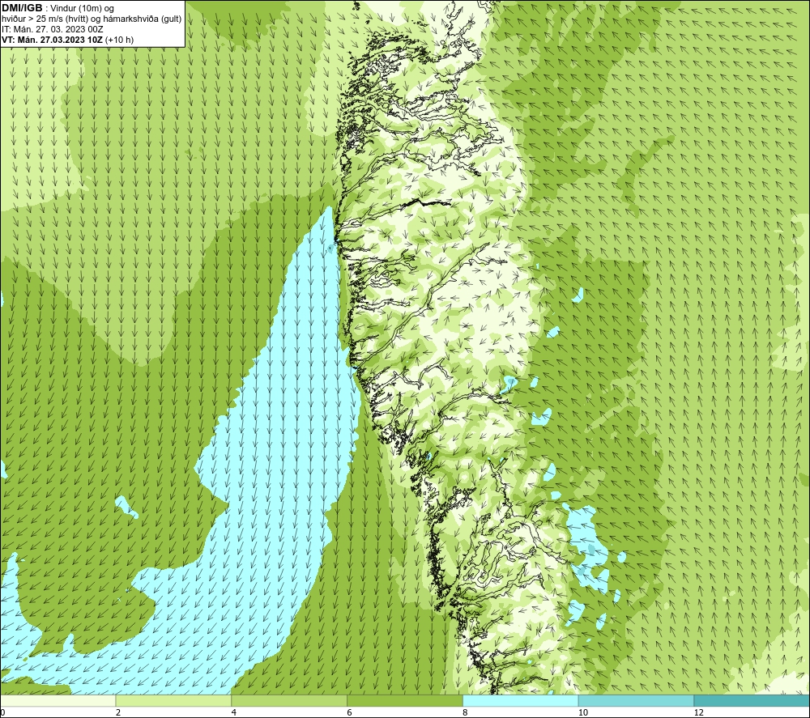Select the 4–6 m/s green colour segment

pyautogui.click(x=289, y=700)
